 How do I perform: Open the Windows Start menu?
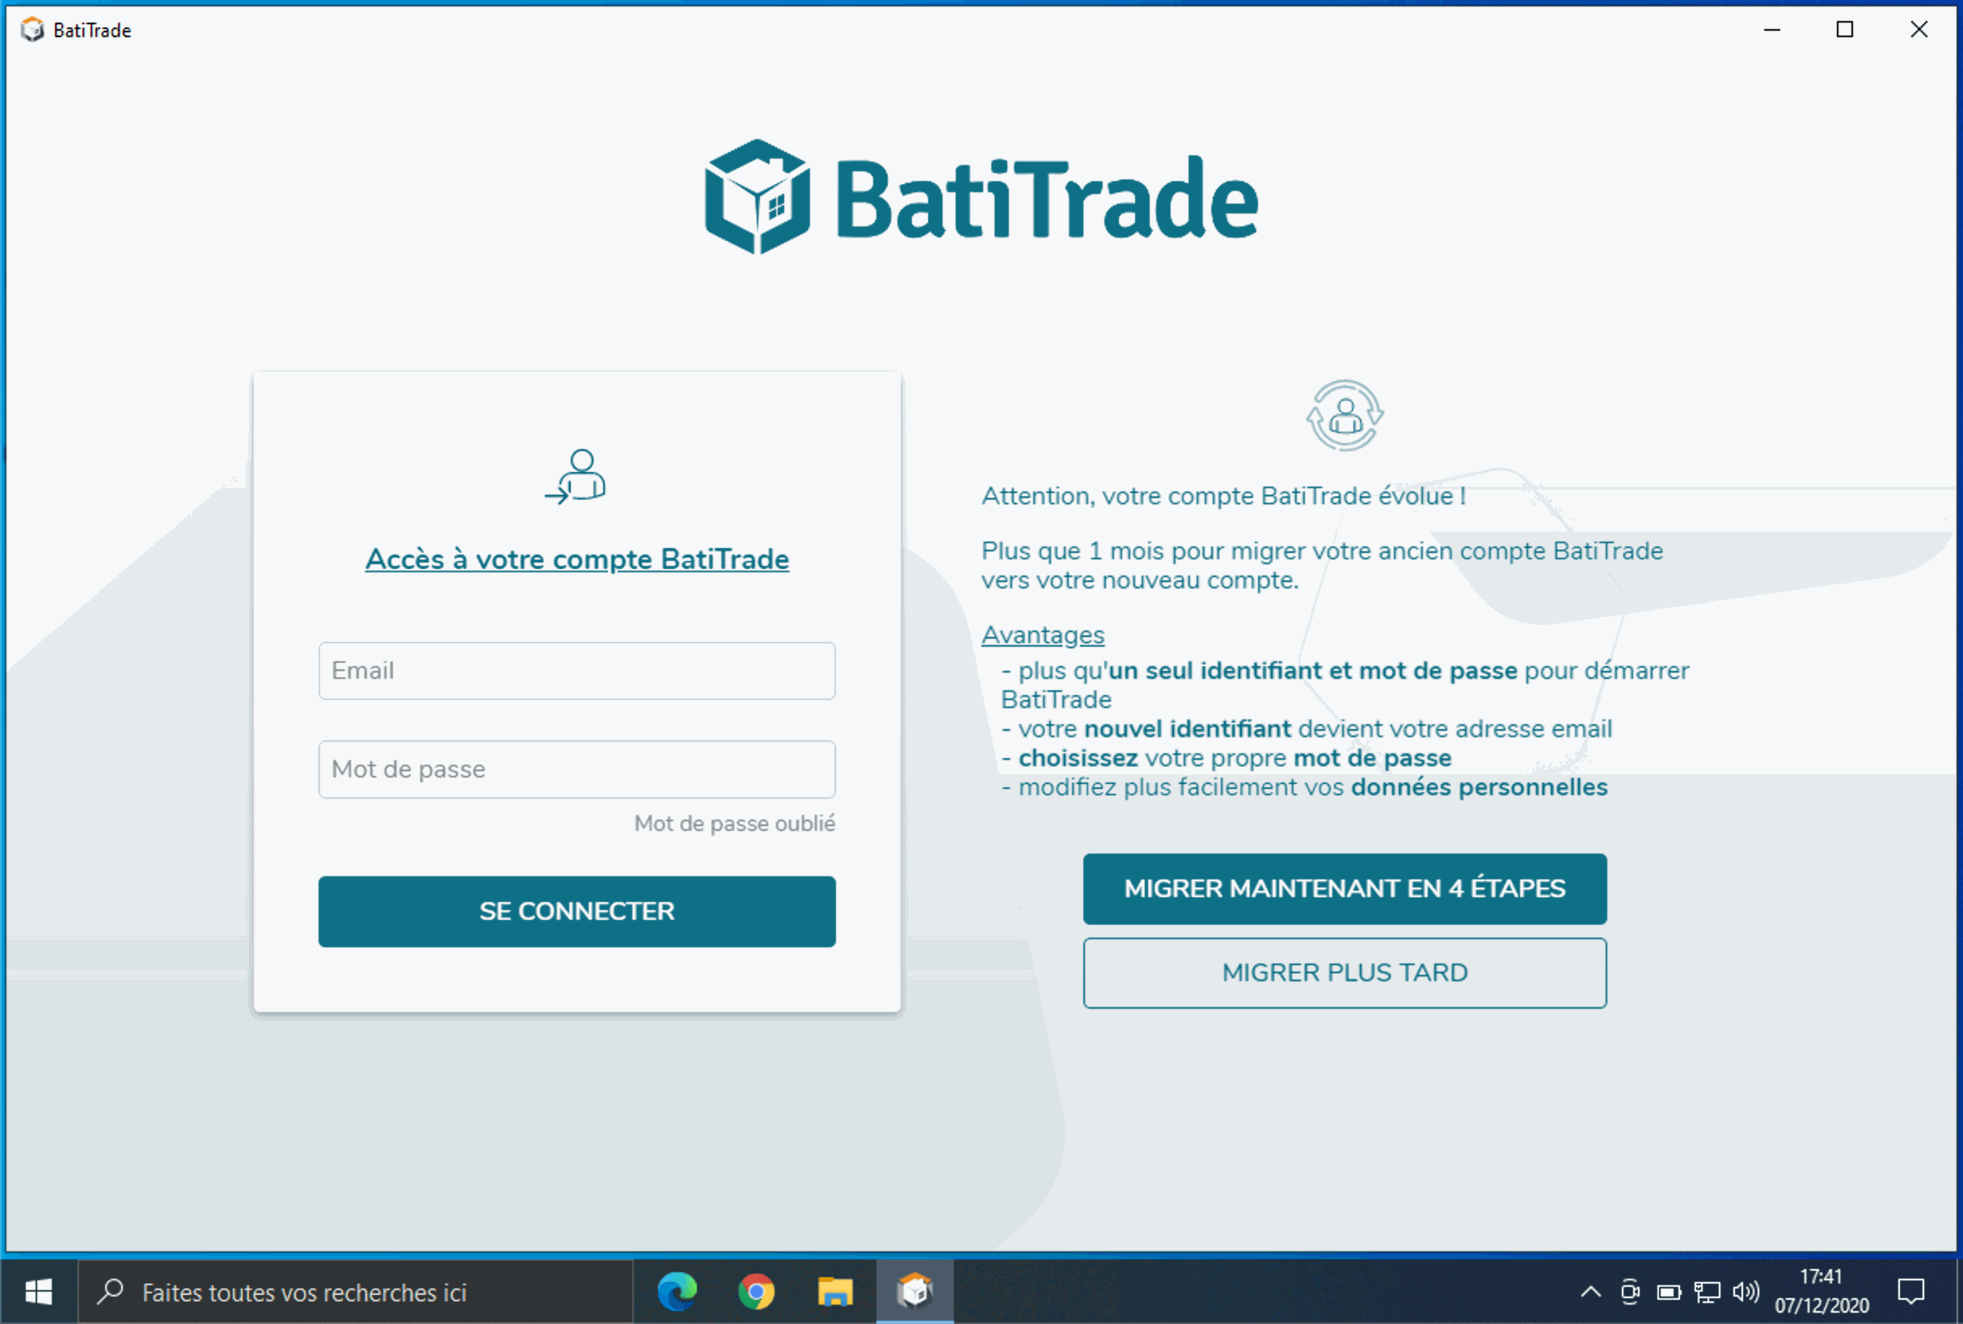[x=37, y=1291]
